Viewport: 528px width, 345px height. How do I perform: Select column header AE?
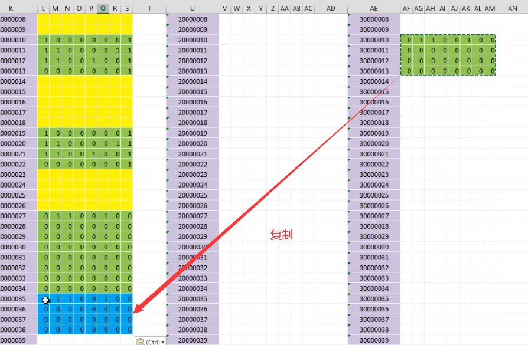(x=374, y=8)
